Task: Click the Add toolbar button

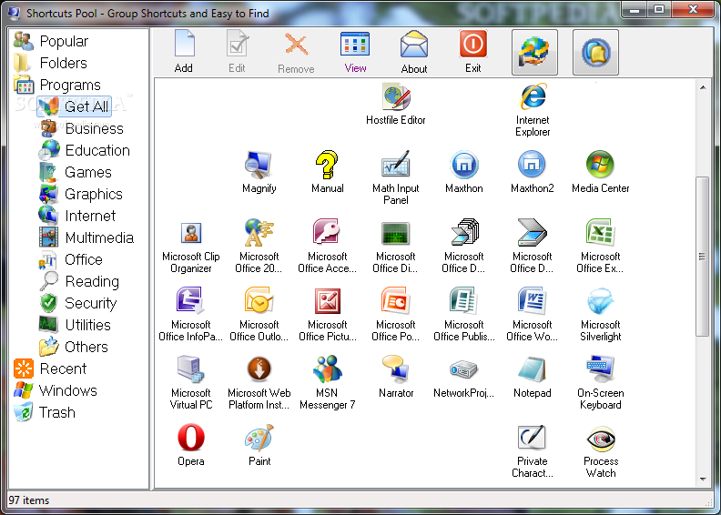Action: pos(184,52)
